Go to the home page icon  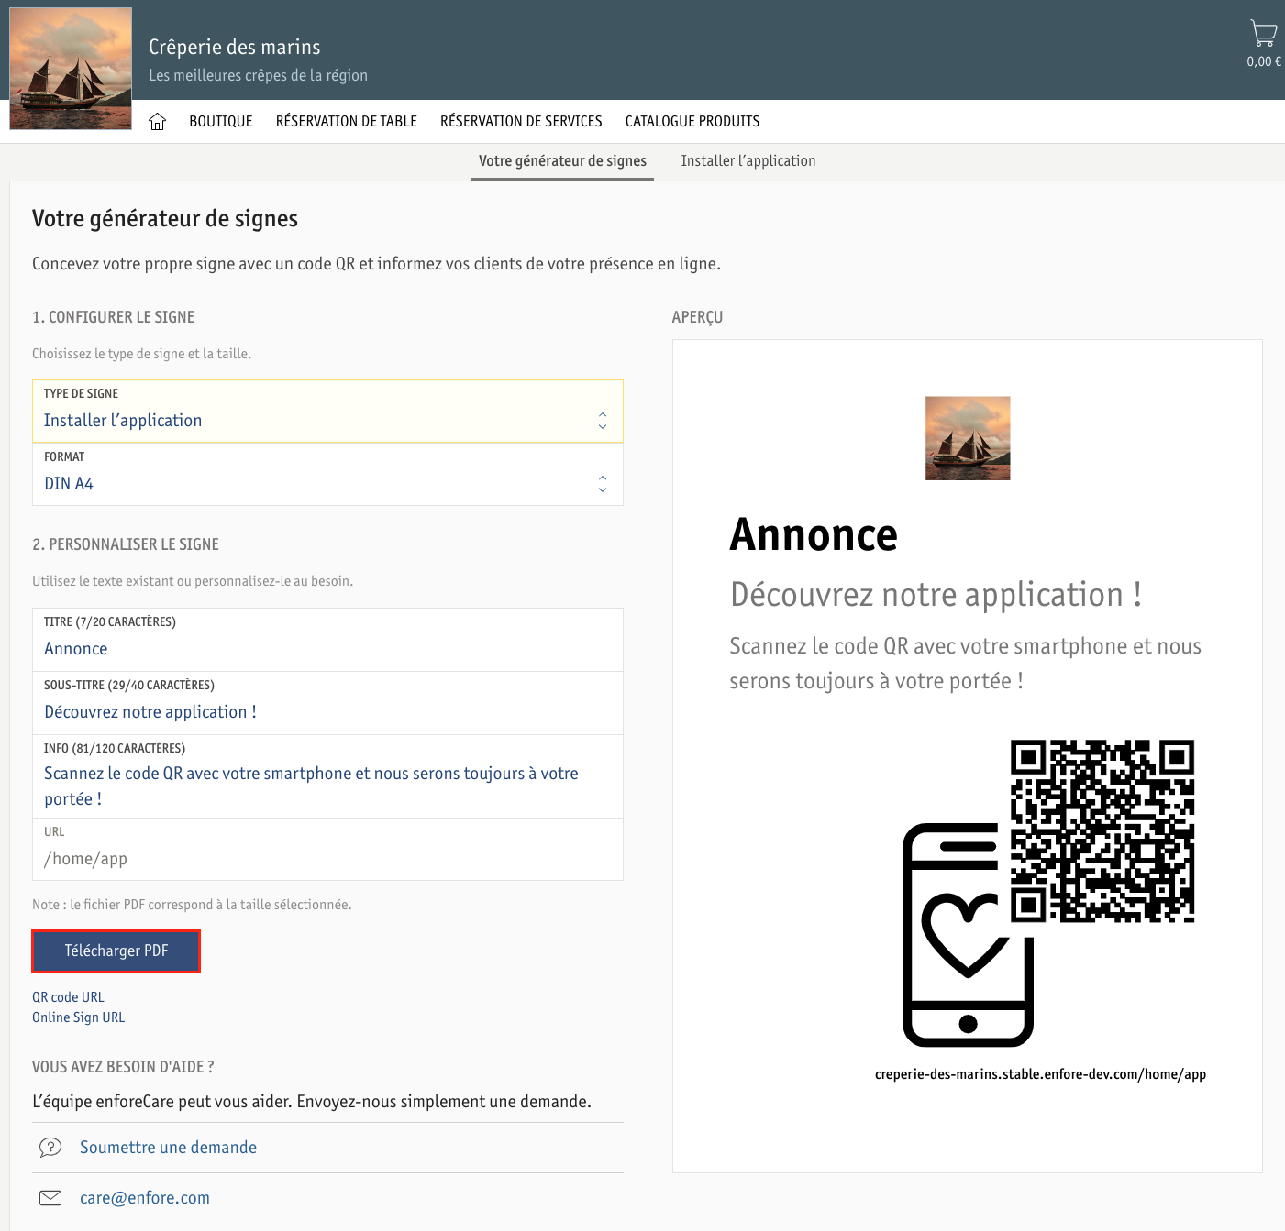[x=158, y=122]
